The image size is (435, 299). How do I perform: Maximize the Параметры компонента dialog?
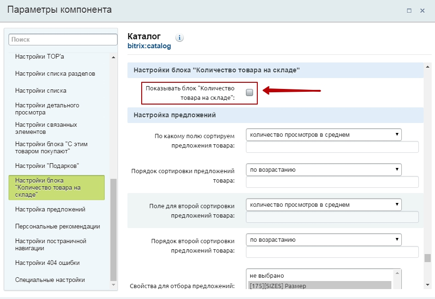[x=408, y=10]
